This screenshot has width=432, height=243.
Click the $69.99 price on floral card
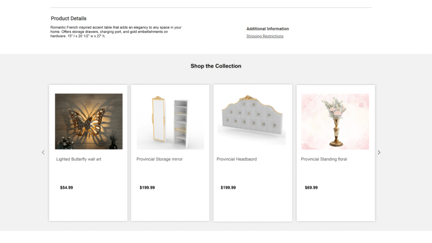[x=311, y=188]
